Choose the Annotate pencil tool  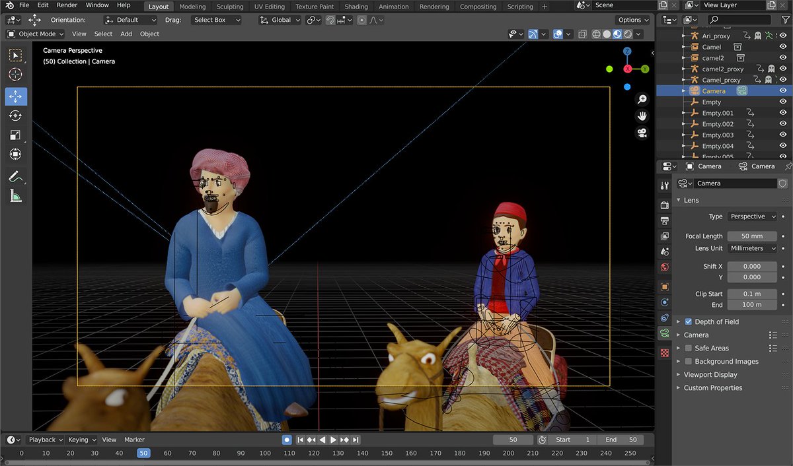[15, 176]
